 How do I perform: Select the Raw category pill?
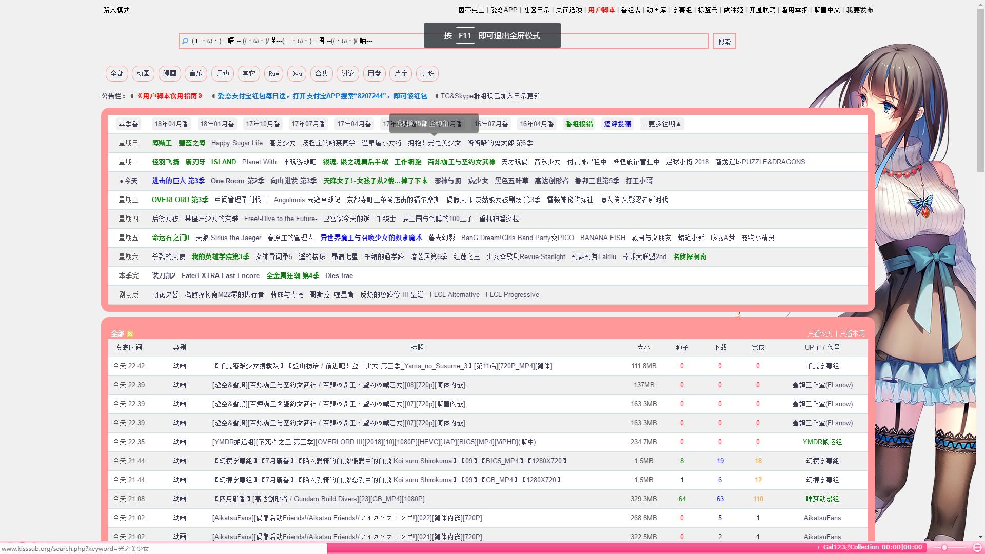[x=274, y=73]
